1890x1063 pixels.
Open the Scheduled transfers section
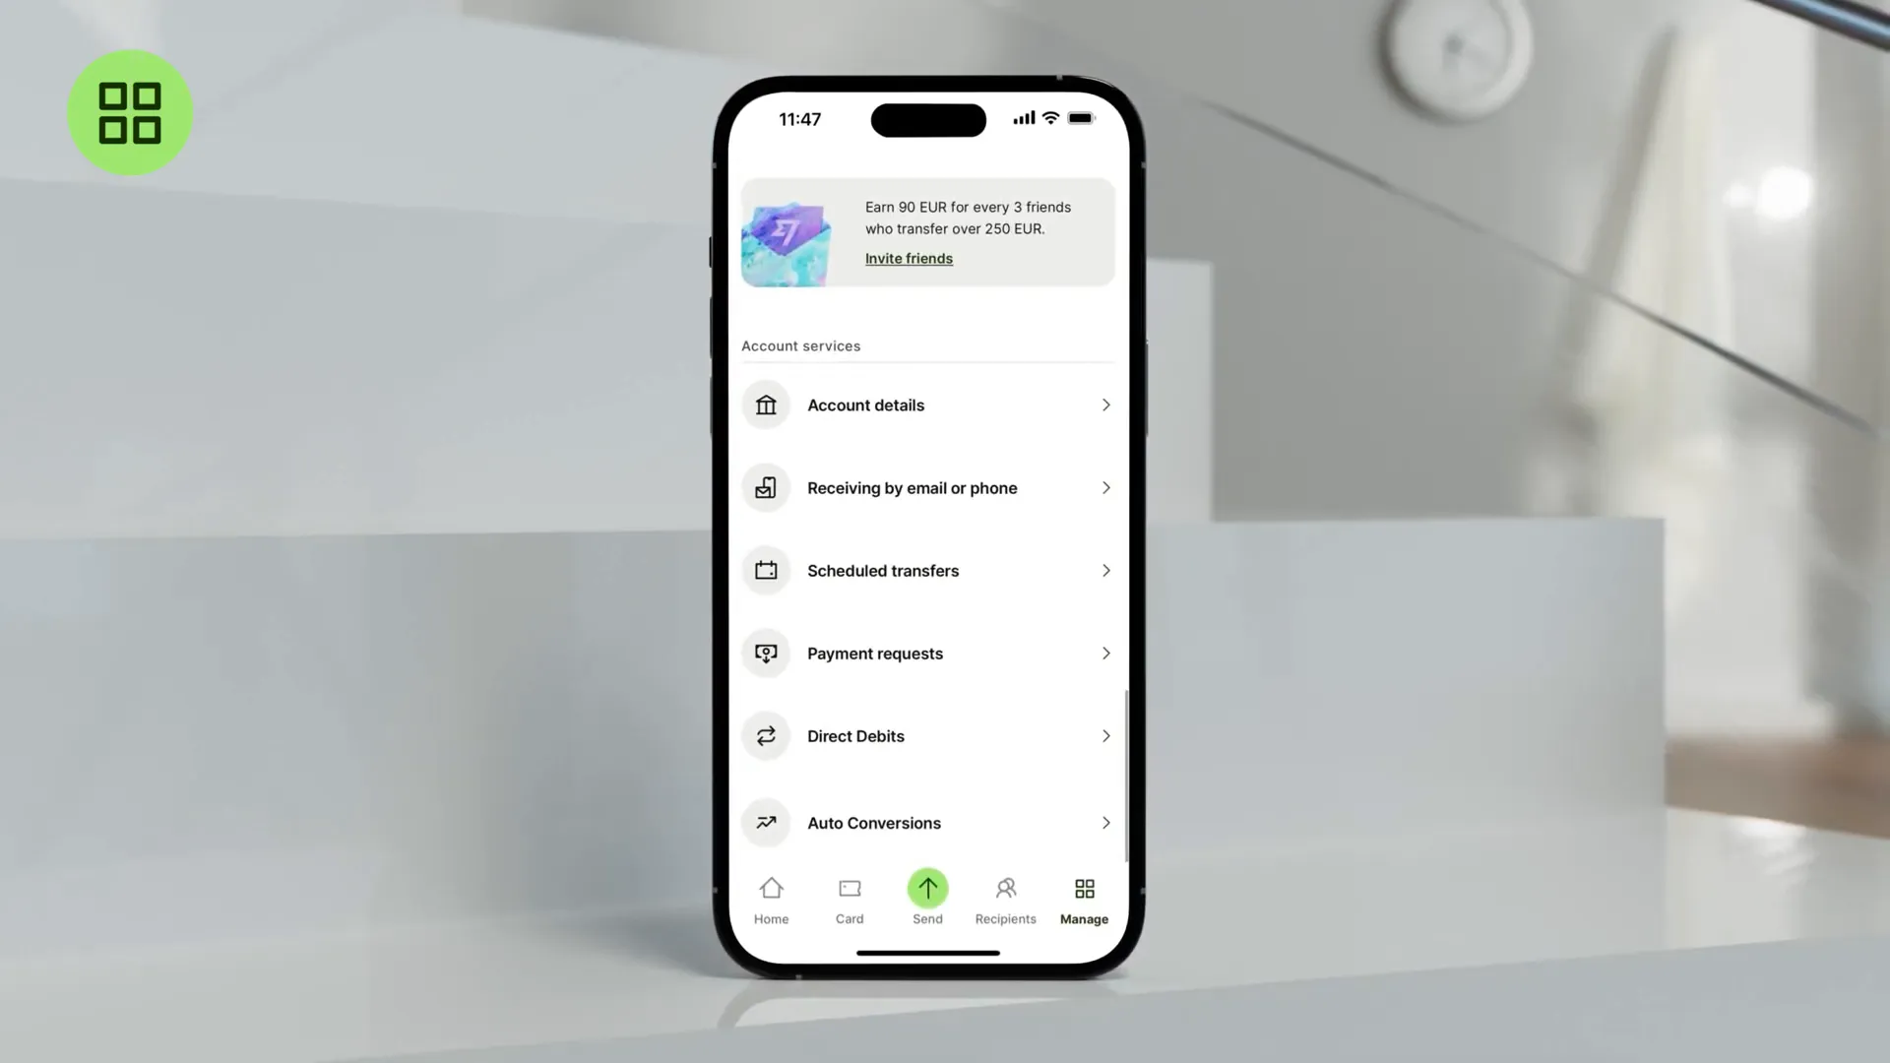[x=927, y=570]
